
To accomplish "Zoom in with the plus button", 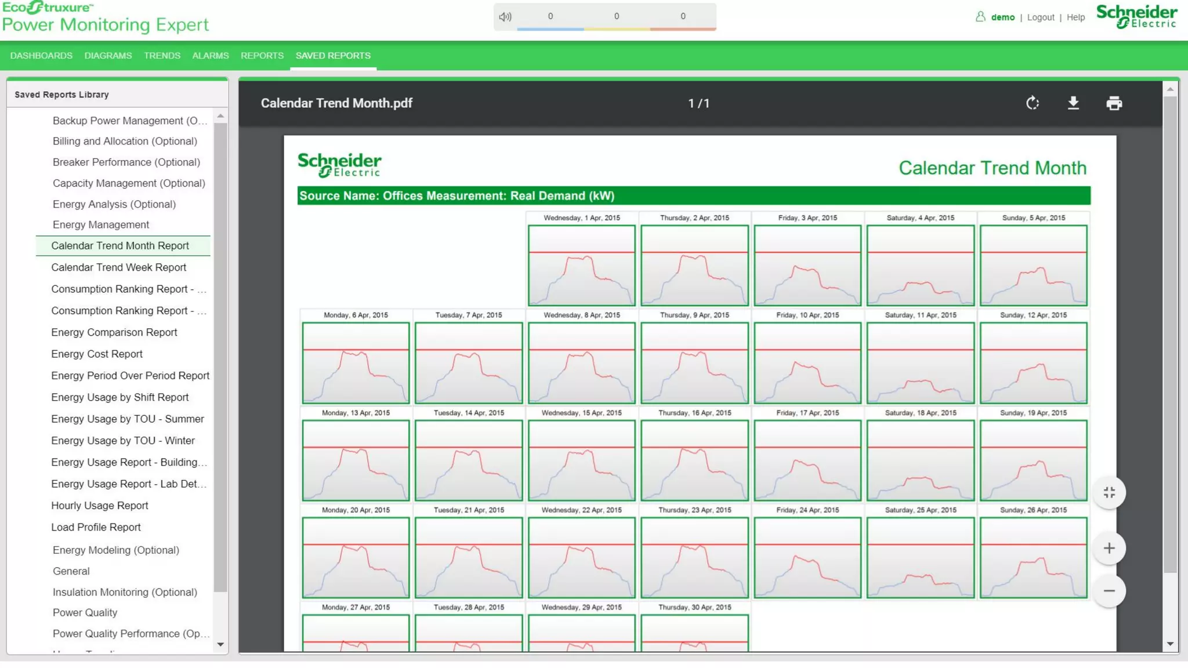I will (x=1109, y=548).
